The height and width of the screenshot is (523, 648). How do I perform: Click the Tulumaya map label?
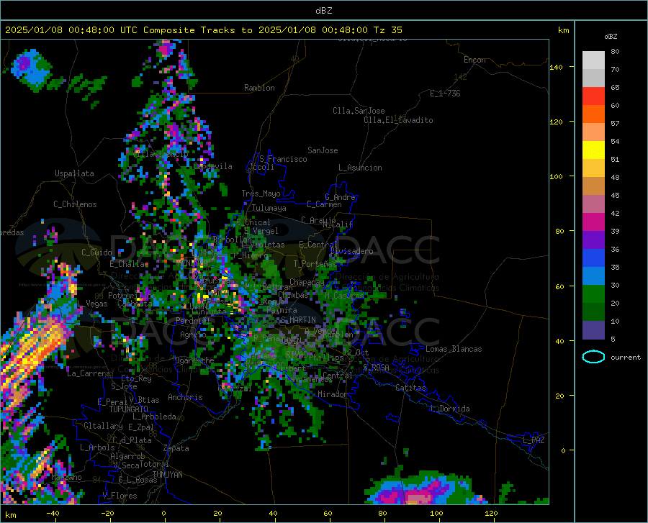(x=269, y=208)
